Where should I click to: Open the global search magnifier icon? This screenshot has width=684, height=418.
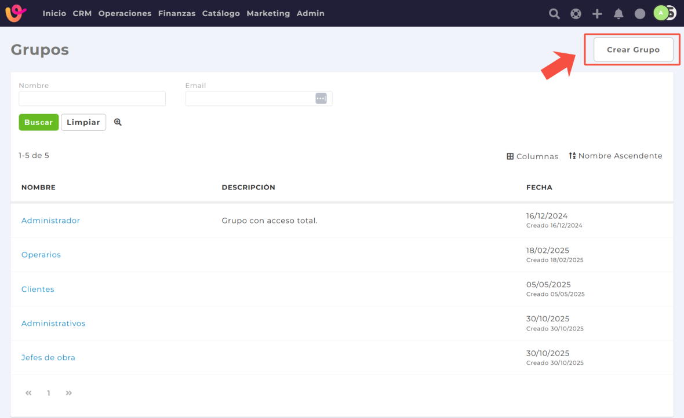tap(554, 14)
